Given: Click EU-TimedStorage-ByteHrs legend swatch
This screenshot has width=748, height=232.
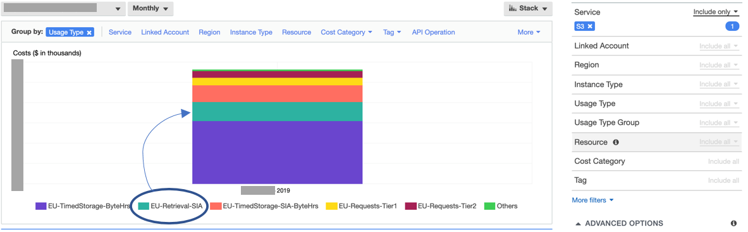Looking at the screenshot, I should tap(40, 206).
